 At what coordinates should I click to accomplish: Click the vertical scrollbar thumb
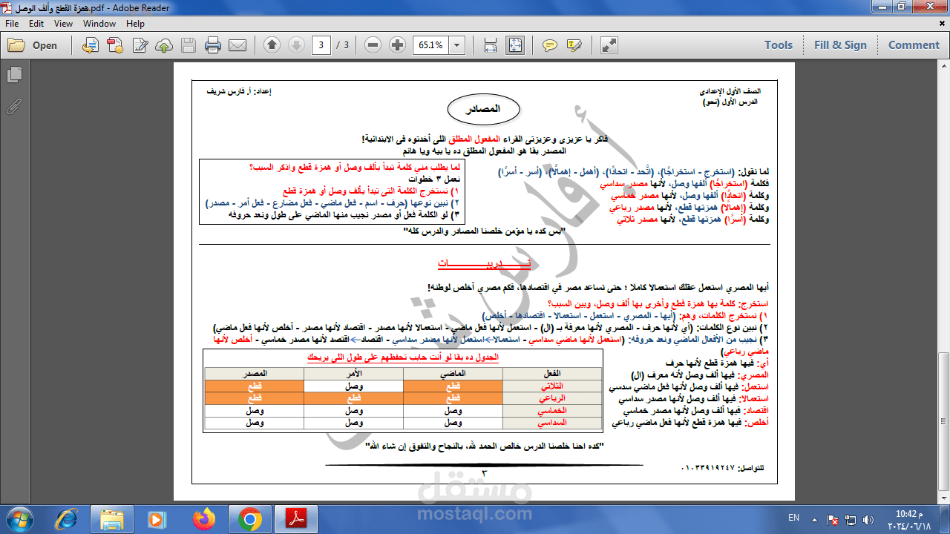(943, 421)
